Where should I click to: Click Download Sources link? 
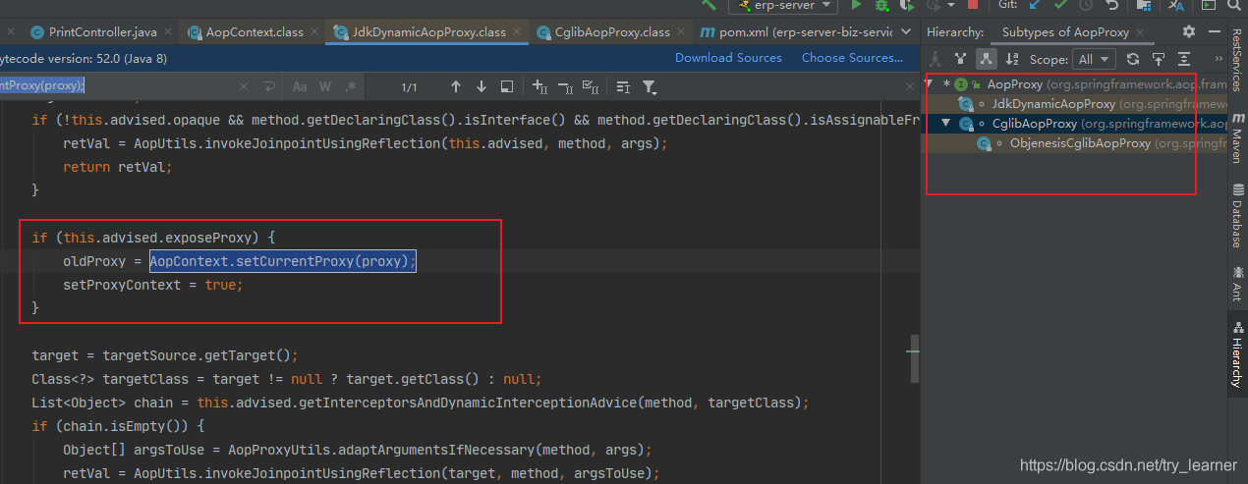(728, 58)
